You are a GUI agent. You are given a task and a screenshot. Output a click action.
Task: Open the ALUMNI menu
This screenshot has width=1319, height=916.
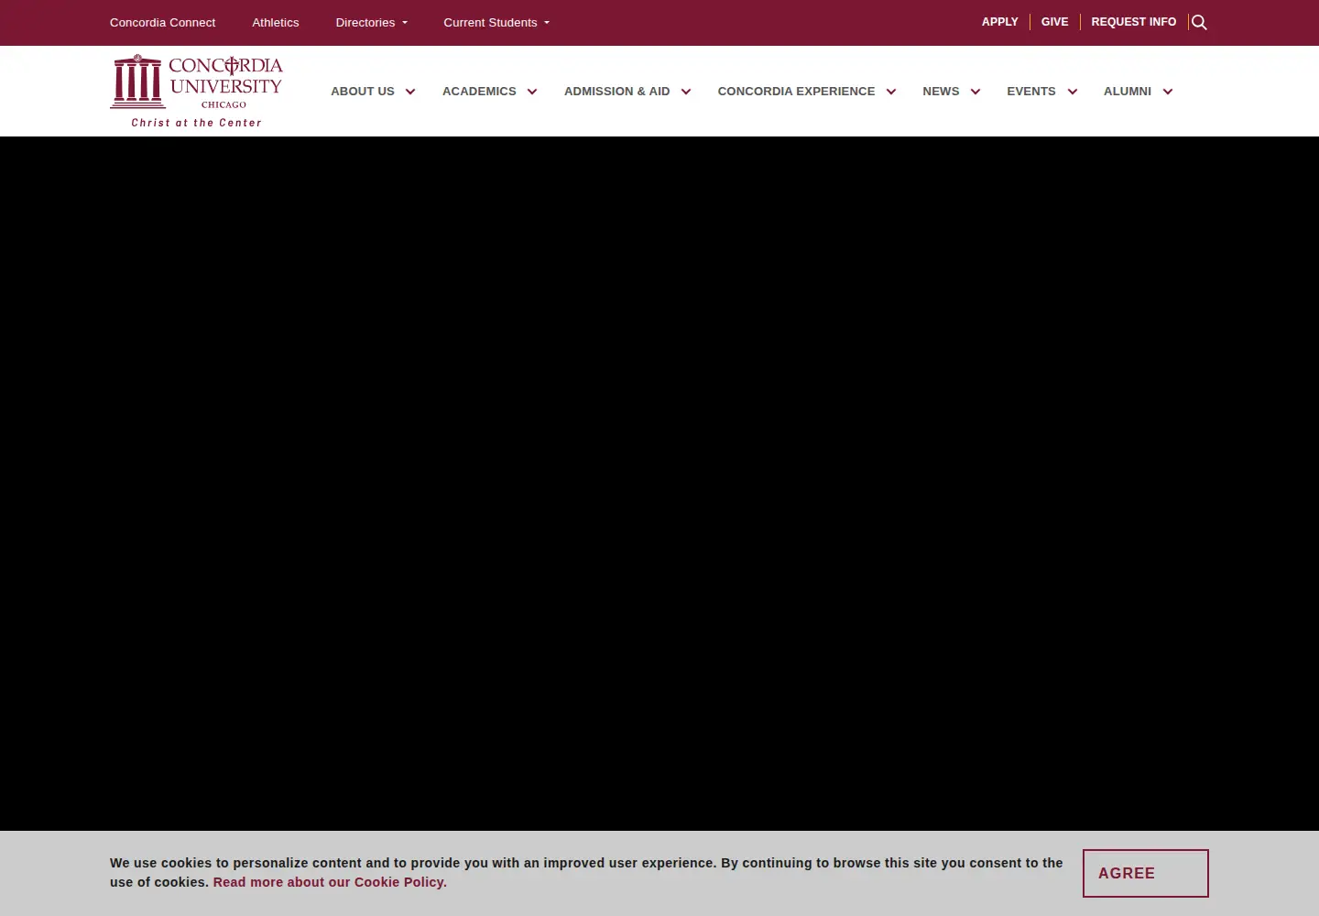1128,92
